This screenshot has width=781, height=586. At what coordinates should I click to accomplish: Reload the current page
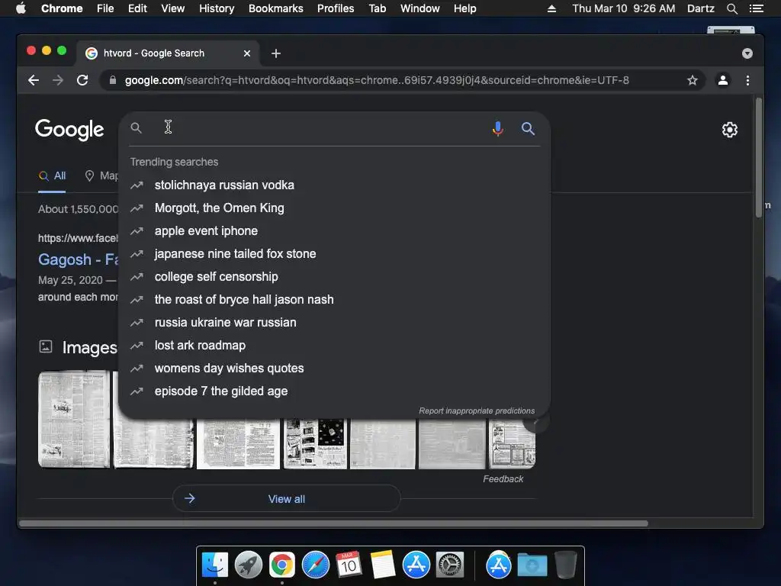tap(82, 80)
